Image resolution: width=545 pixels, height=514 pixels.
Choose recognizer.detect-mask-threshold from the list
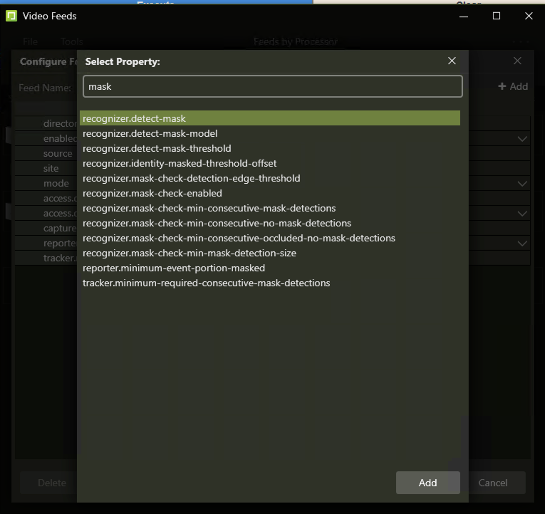(157, 148)
